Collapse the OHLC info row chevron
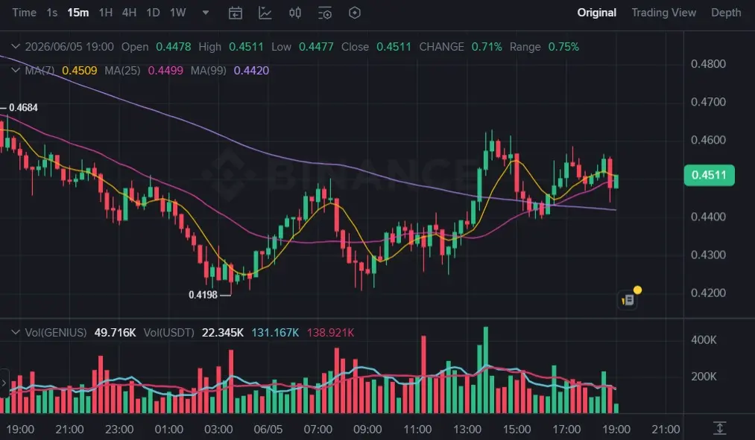Image resolution: width=755 pixels, height=440 pixels. [16, 47]
